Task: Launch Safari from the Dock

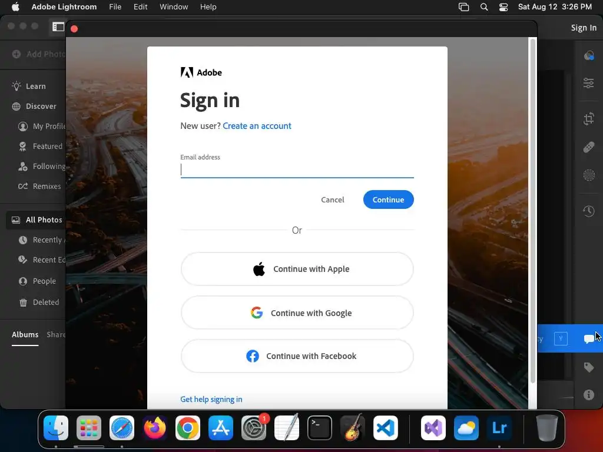Action: [x=122, y=428]
